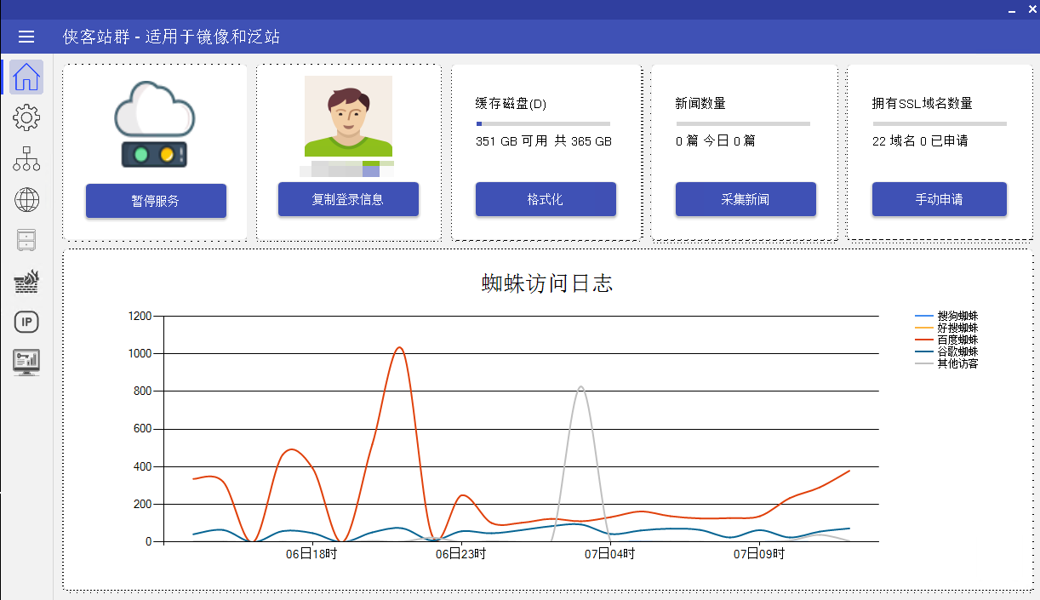Open the monitor dashboard sidebar icon
The height and width of the screenshot is (600, 1040).
point(26,362)
